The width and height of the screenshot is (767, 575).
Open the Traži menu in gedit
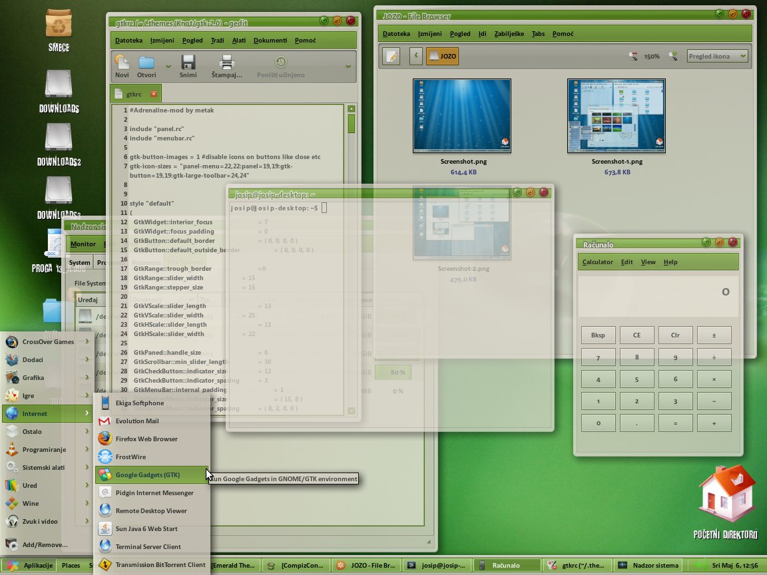click(217, 40)
